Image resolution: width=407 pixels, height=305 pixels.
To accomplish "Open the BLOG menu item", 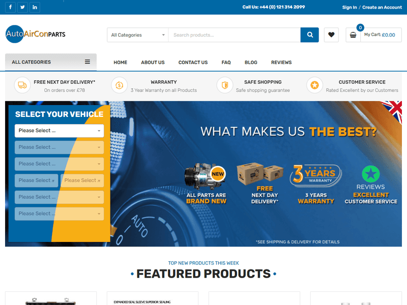I will 251,63.
